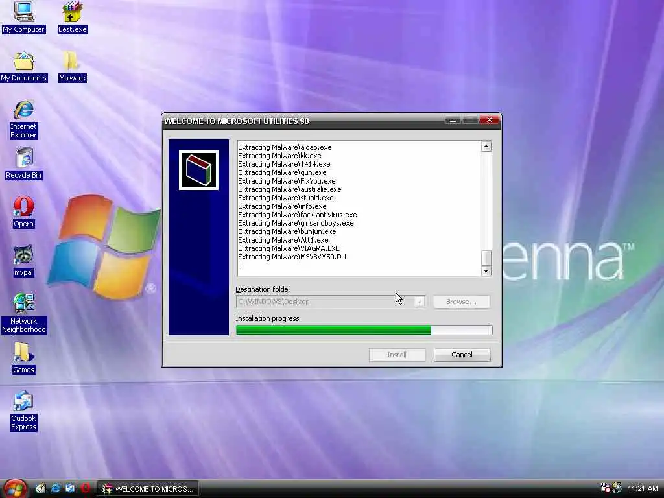Click the 'Extracting Malware\kk.exe' line

pyautogui.click(x=279, y=156)
